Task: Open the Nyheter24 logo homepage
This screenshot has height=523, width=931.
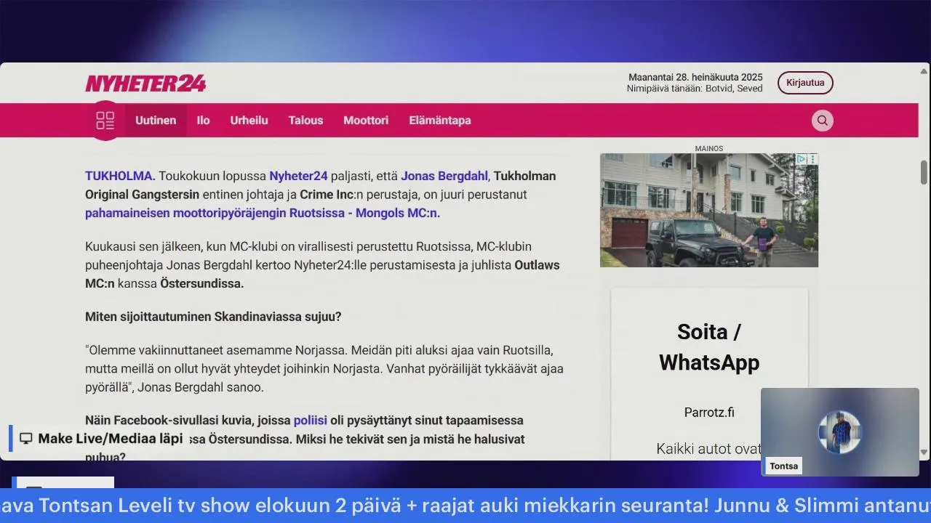Action: pyautogui.click(x=145, y=84)
